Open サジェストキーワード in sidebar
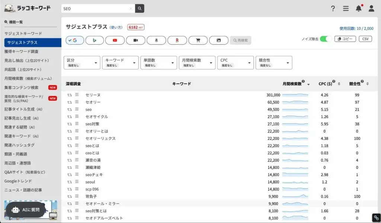Viewport: 381px width, 223px height. pos(23,33)
